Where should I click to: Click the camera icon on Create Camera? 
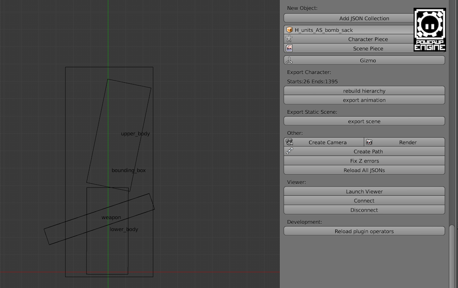289,142
